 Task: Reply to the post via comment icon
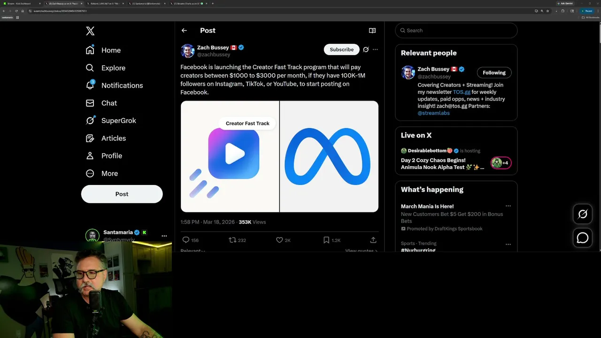click(186, 240)
